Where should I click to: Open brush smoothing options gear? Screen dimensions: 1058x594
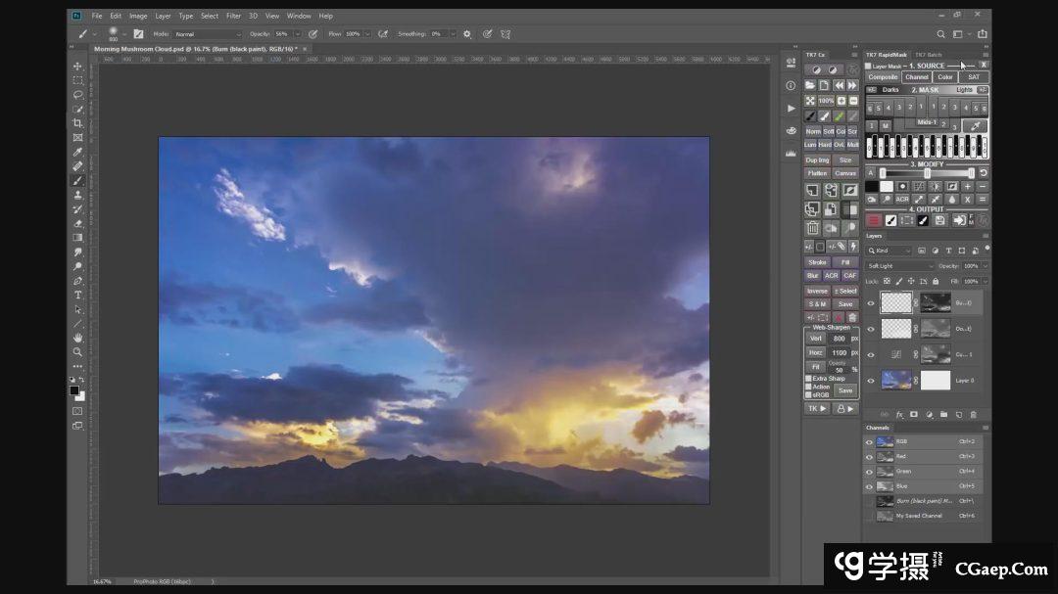click(467, 34)
